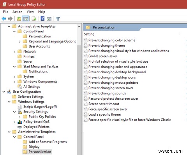The width and height of the screenshot is (187, 155).
Task: Click the Forward arrow toolbar icon
Action: 10,19
